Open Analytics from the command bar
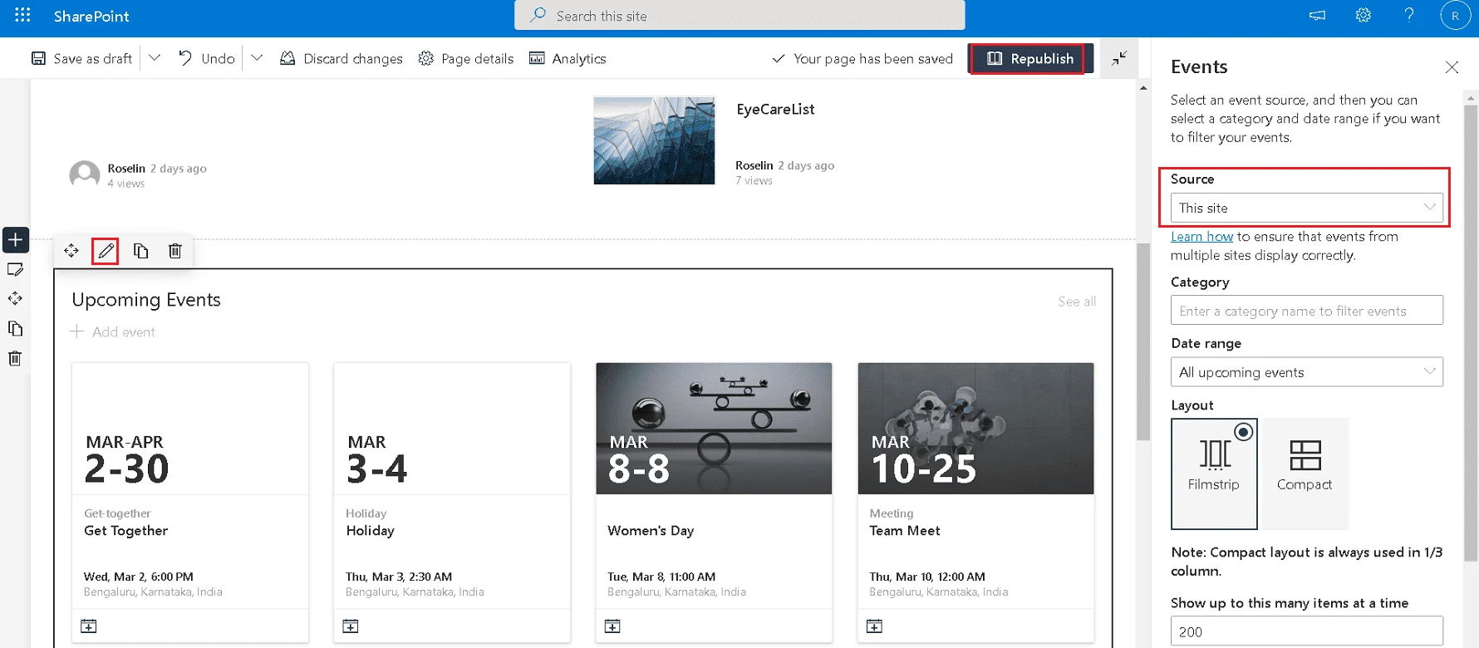This screenshot has width=1479, height=648. click(x=568, y=58)
